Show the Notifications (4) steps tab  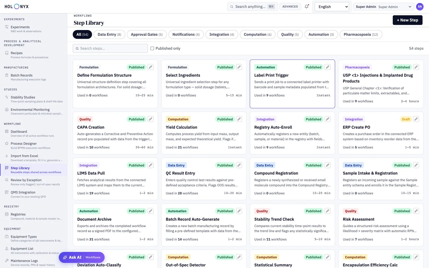[x=186, y=35]
